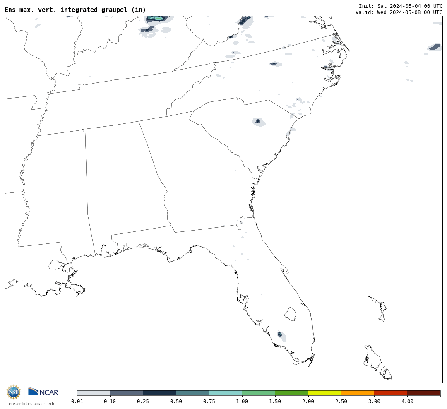Click the 2.50 colorbar label
This screenshot has width=447, height=409.
click(341, 401)
